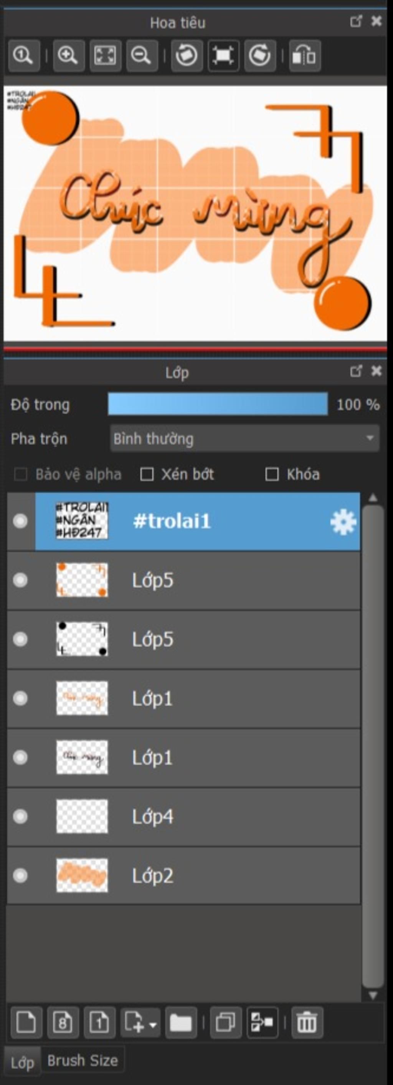Reset navigator zoom to 100 percent

point(23,56)
